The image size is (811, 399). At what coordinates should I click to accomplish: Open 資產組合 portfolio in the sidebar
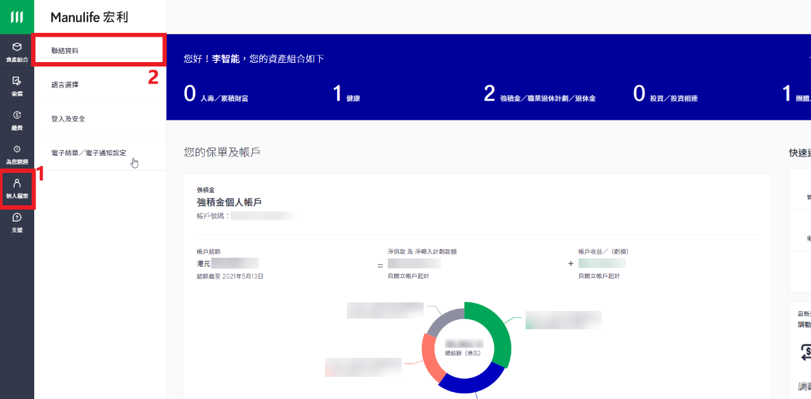click(17, 51)
